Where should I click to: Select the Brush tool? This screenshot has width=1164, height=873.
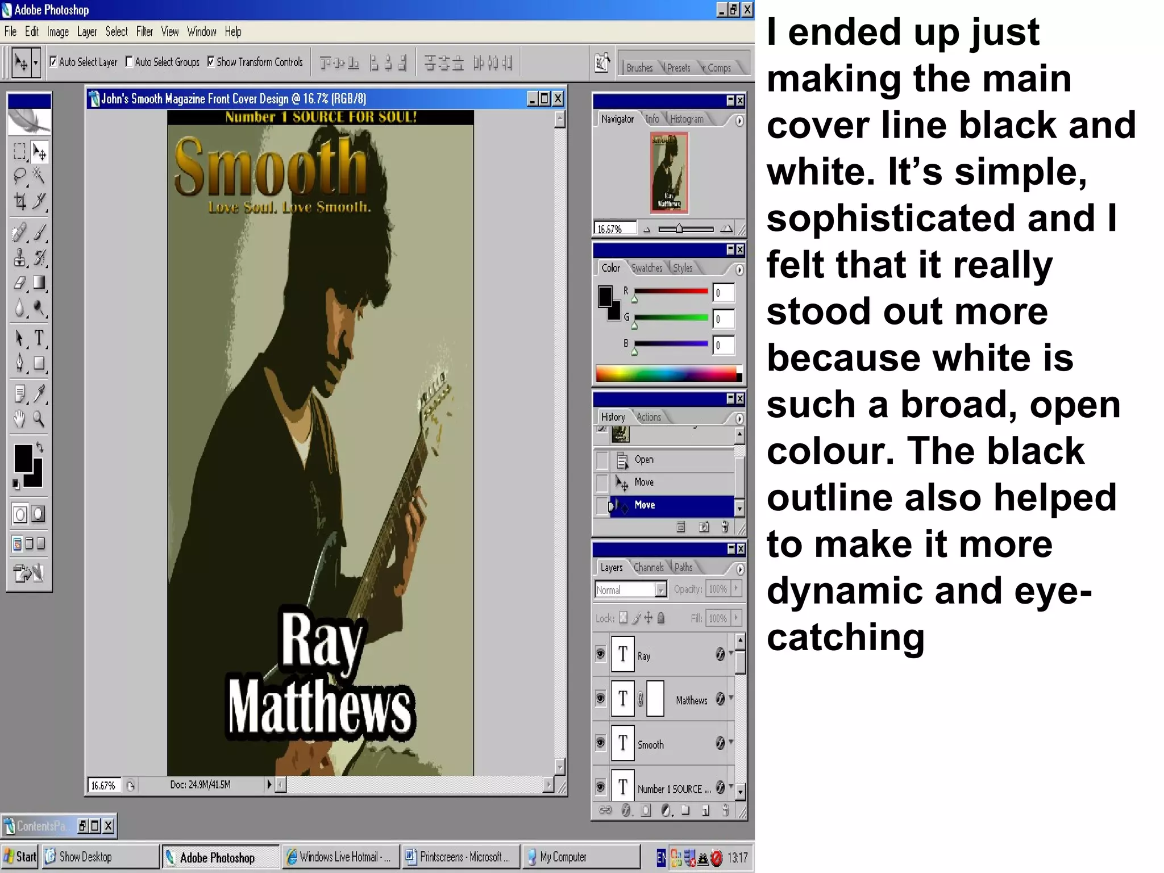pos(39,233)
